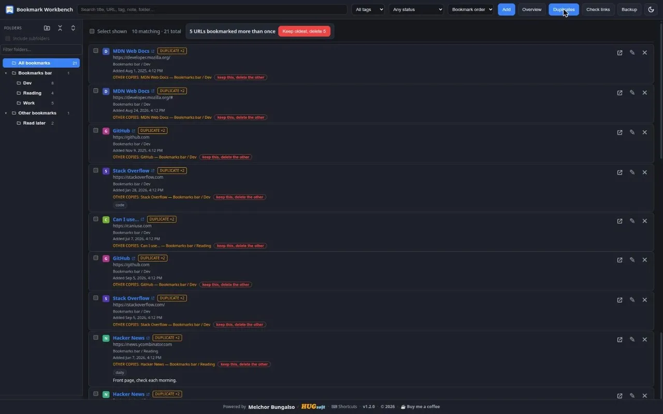The image size is (663, 414).
Task: Open the Can I use... bookmark externally
Action: point(619,221)
